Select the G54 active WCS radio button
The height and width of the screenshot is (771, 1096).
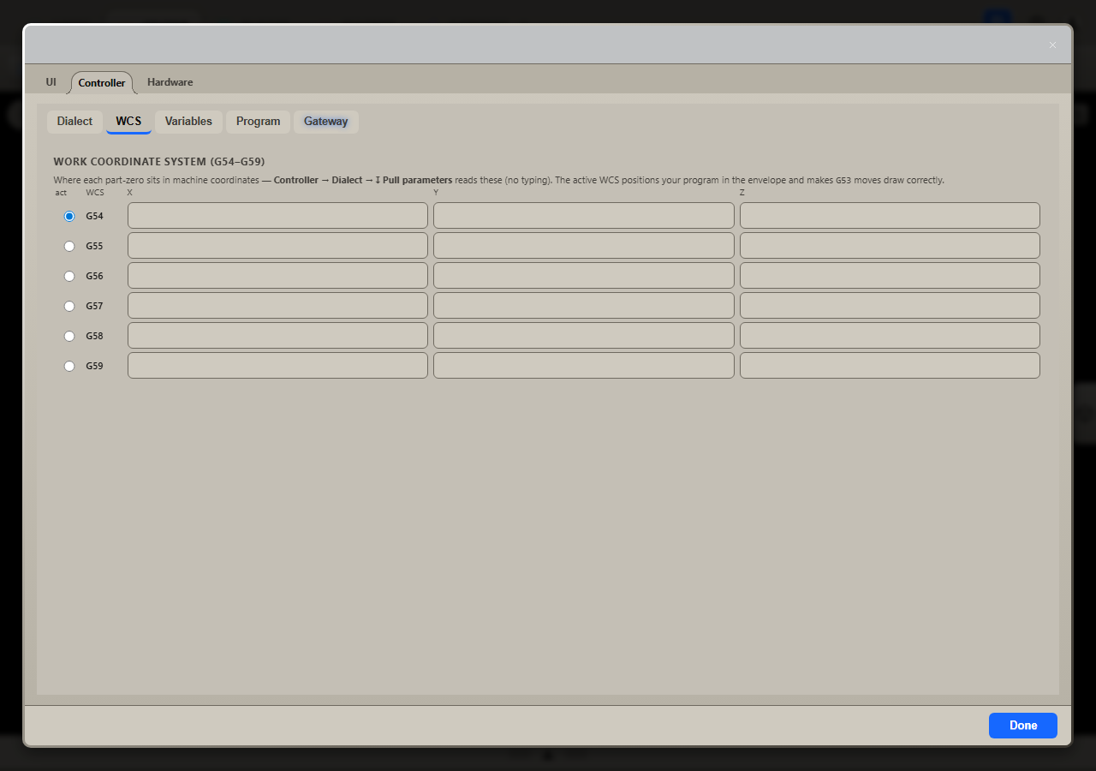[x=69, y=216]
